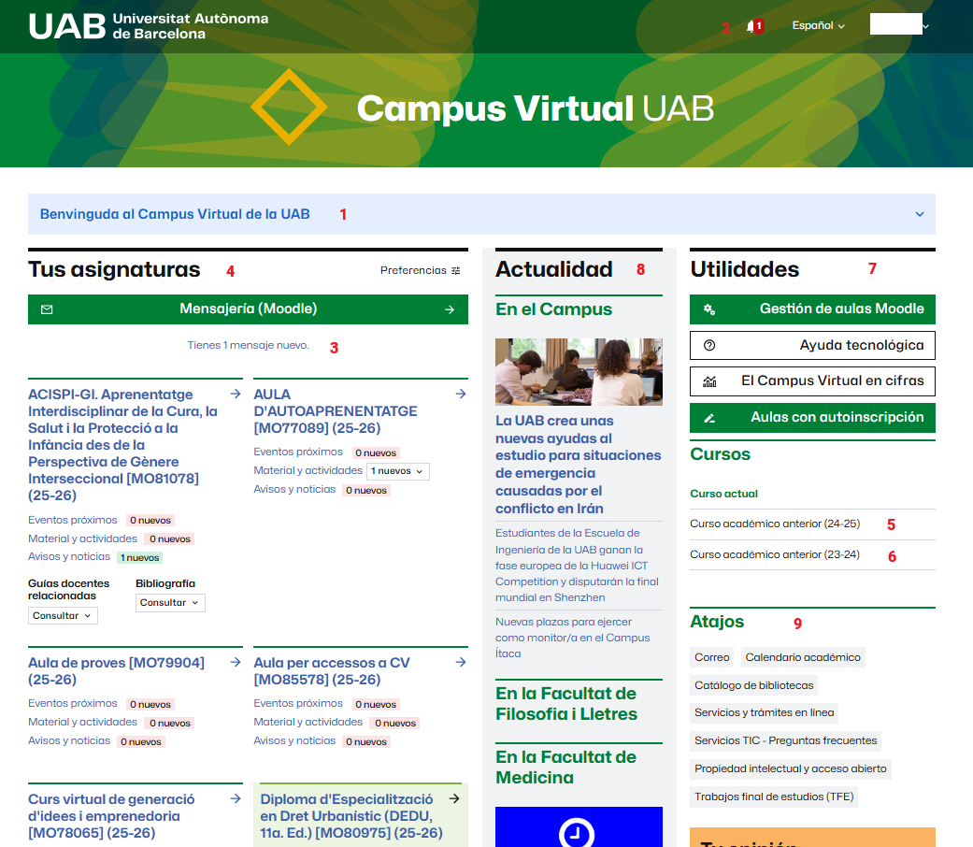Click the arrow in Mensajería (Moodle) bar
Screen dimensions: 973x847
pos(450,309)
